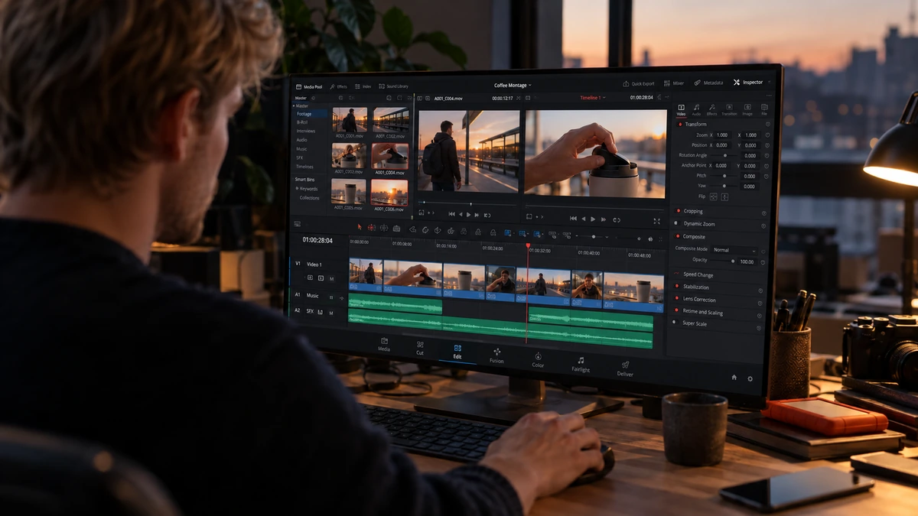Open the Deliver page

pos(625,369)
